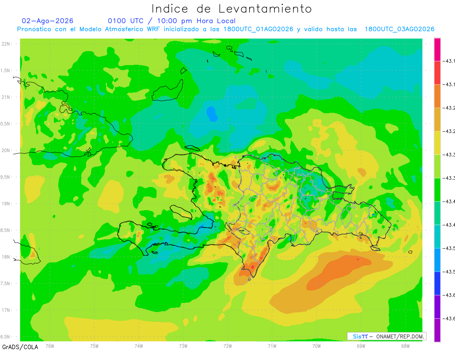Click the '9.5N' latitude label

pos(5,177)
